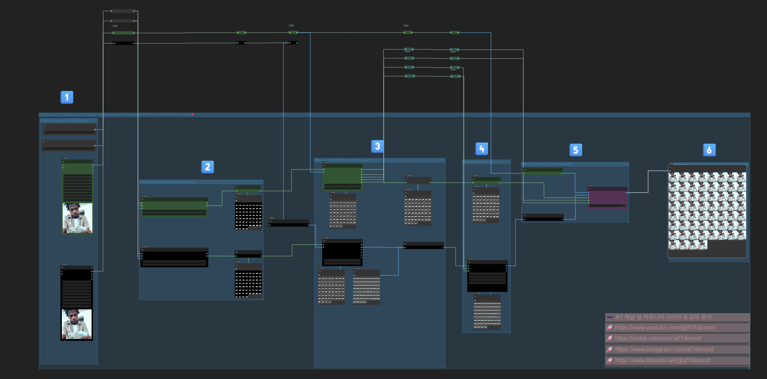Click the blue number 4 marker
Screen dimensions: 767x379
click(x=481, y=149)
